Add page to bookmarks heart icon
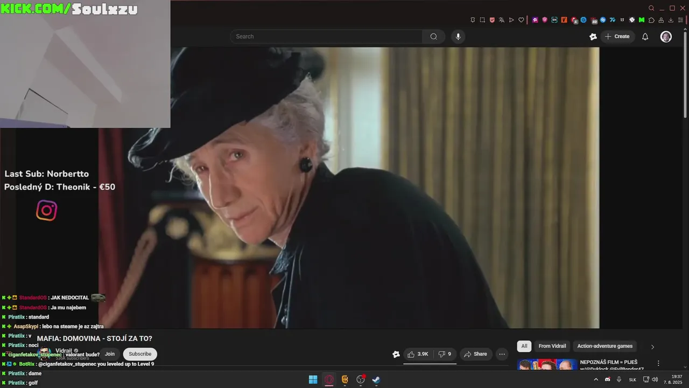The image size is (689, 388). [x=521, y=20]
